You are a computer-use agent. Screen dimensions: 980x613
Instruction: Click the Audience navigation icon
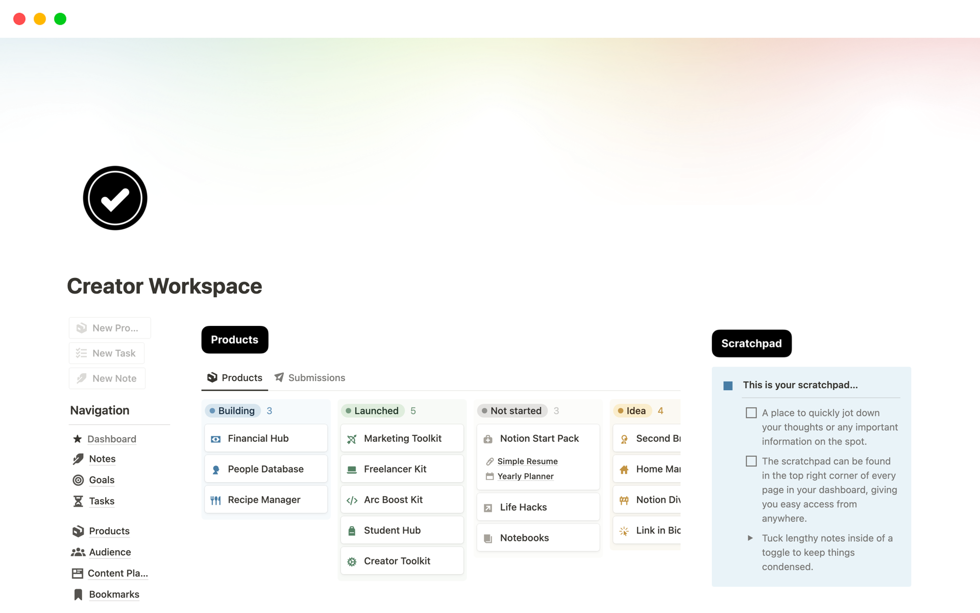(78, 552)
